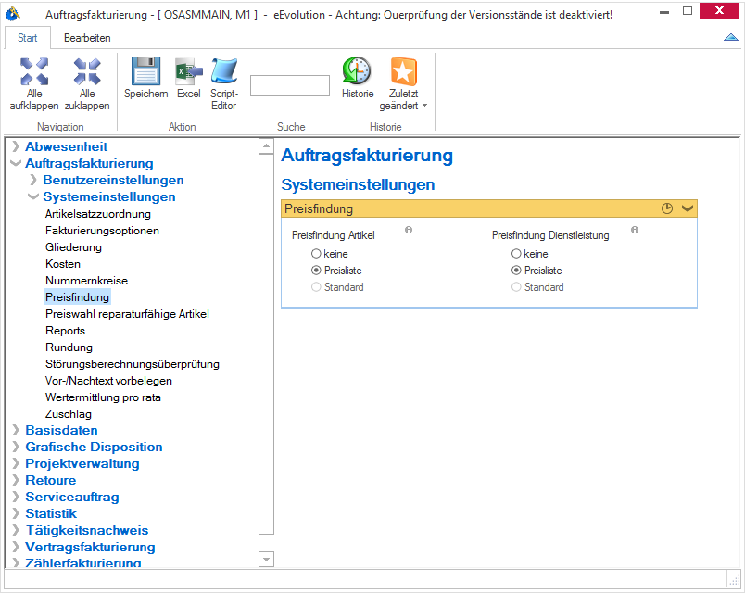This screenshot has width=745, height=593.
Task: Open Nummernkreise in the tree
Action: click(x=86, y=281)
